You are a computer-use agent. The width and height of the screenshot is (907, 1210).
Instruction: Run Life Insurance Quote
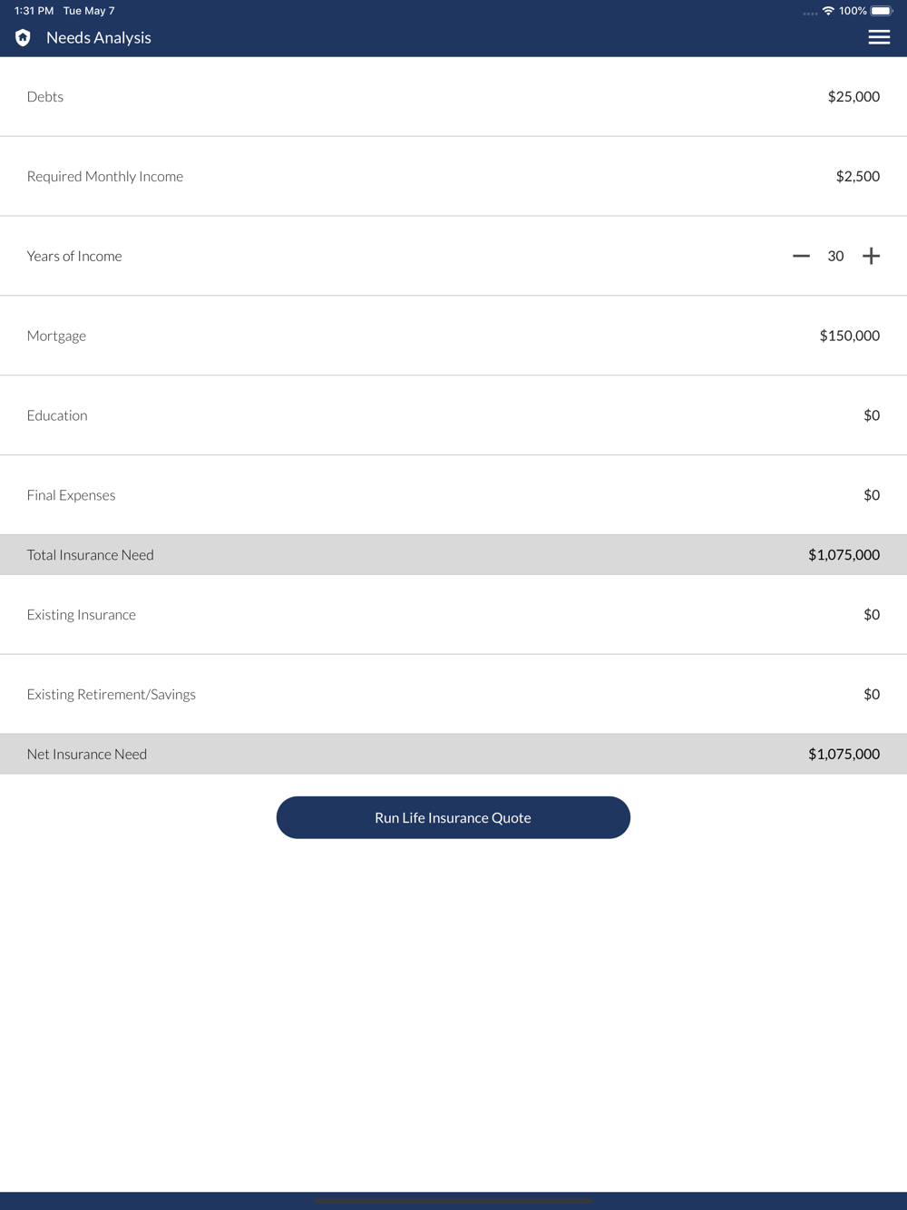point(453,817)
